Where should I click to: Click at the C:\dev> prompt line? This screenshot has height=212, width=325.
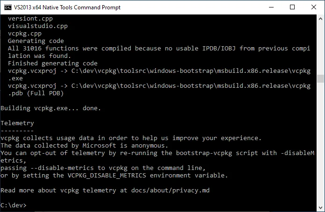pyautogui.click(x=14, y=205)
